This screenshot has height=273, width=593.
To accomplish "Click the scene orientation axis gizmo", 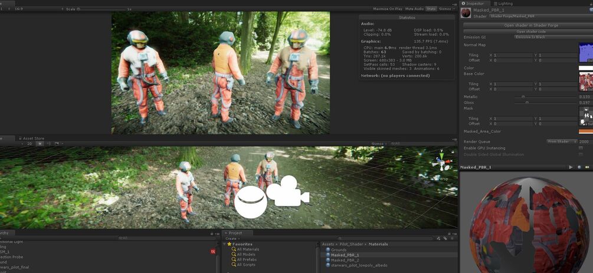I will pos(442,161).
